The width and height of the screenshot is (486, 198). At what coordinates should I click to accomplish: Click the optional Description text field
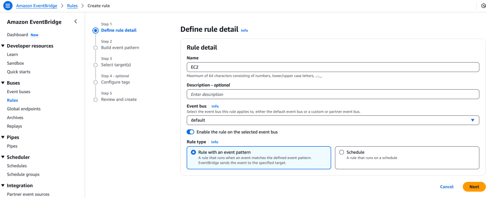click(333, 94)
